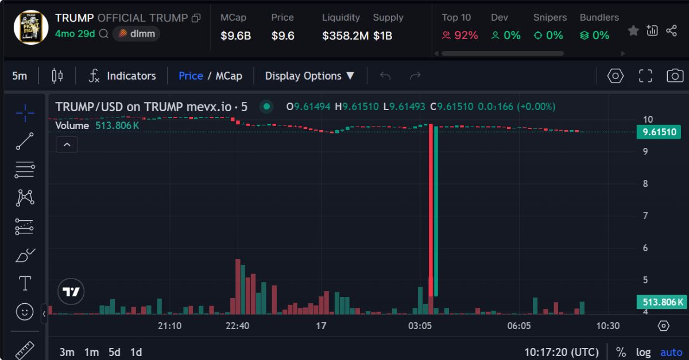Select the 3m date range
Image resolution: width=689 pixels, height=360 pixels.
coord(67,352)
